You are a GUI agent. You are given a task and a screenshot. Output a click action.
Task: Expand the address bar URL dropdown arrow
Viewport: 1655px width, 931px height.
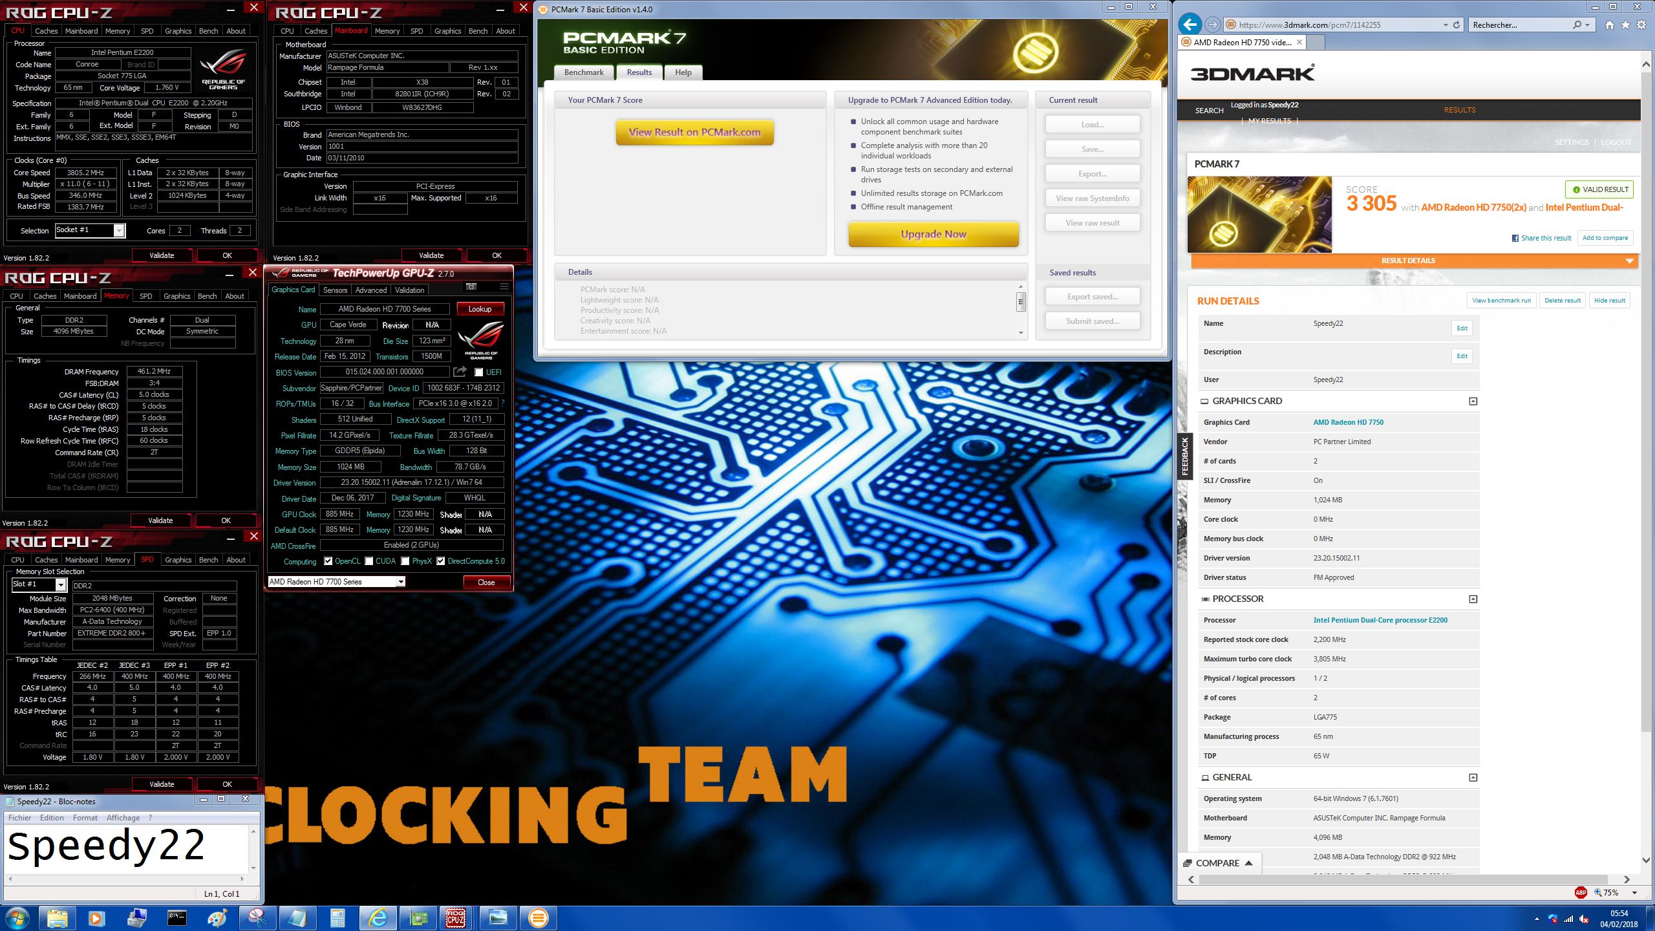click(x=1446, y=25)
